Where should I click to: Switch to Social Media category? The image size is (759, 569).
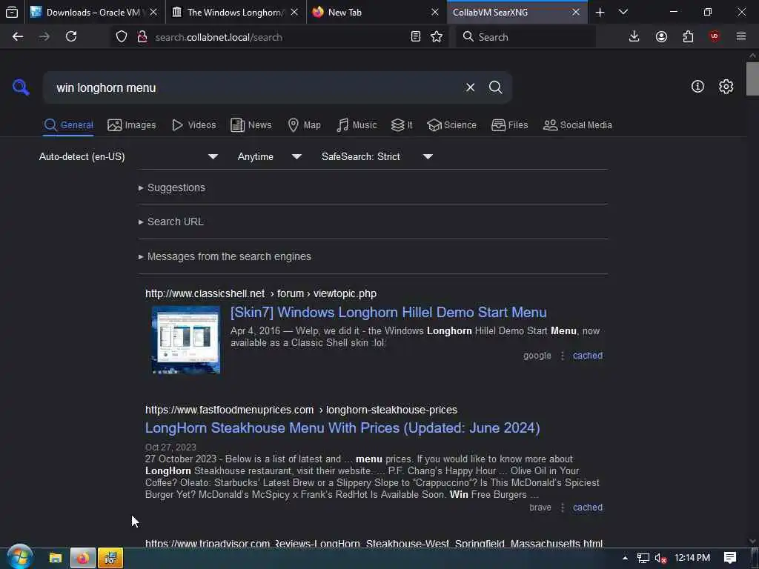point(577,124)
